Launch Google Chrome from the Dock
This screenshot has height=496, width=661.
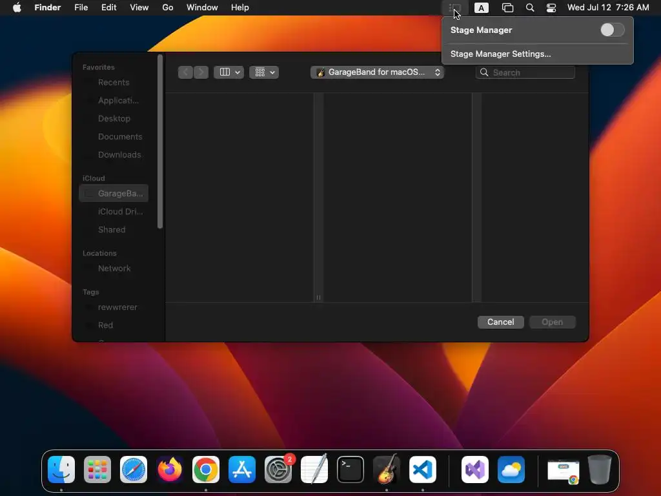[206, 470]
